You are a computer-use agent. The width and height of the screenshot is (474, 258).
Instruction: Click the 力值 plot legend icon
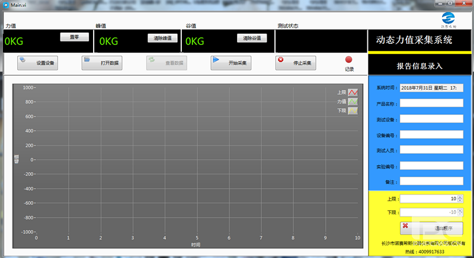353,102
